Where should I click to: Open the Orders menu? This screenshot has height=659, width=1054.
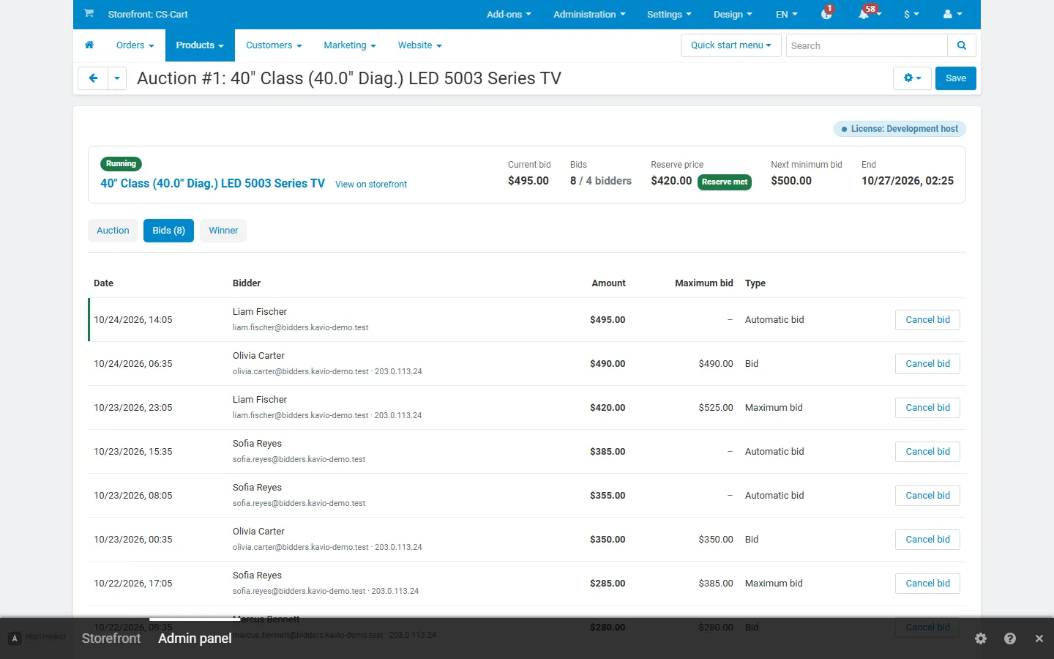[x=135, y=45]
